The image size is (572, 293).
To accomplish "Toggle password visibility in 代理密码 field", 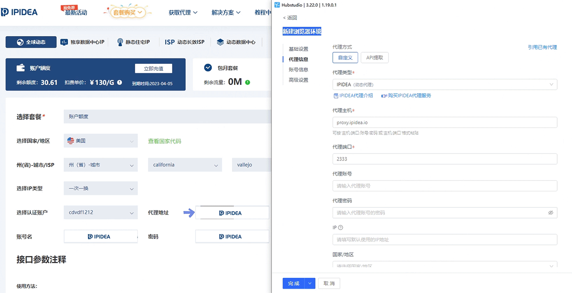I will 551,213.
